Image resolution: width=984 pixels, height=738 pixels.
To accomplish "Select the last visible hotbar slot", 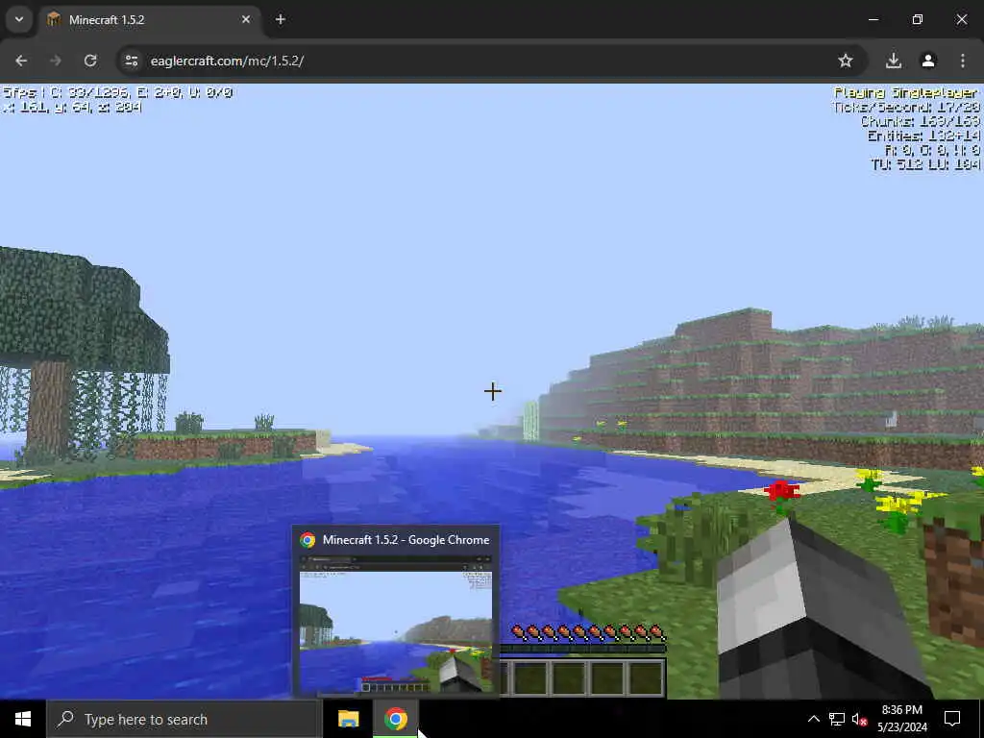I will (x=645, y=677).
